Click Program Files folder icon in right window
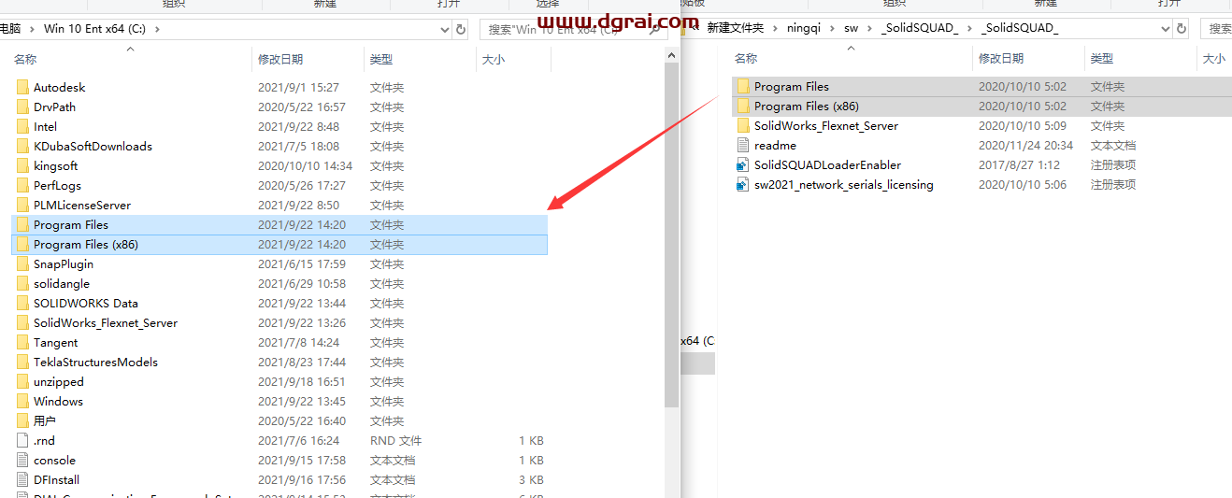 click(744, 87)
